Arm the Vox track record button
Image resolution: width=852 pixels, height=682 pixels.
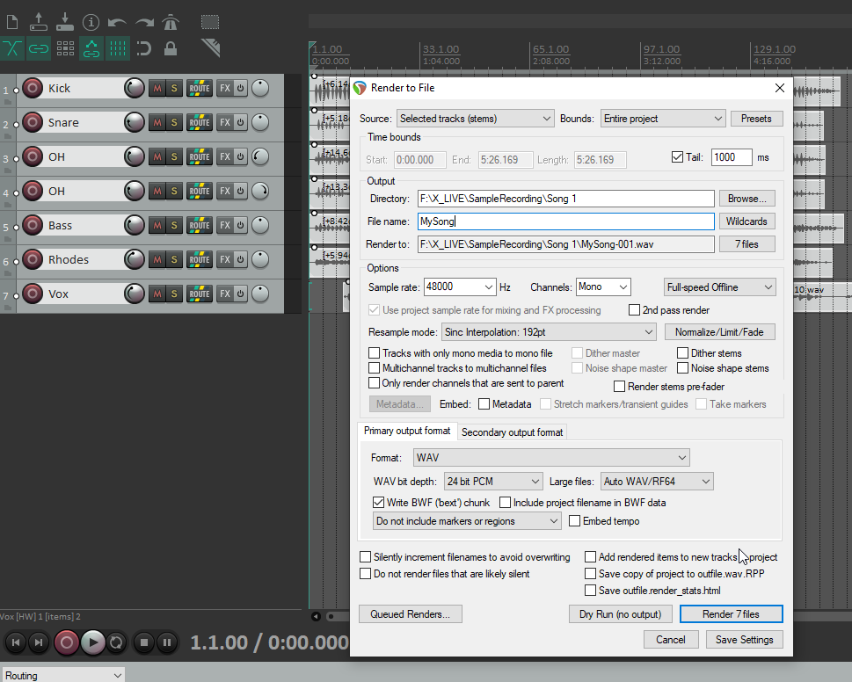(33, 294)
